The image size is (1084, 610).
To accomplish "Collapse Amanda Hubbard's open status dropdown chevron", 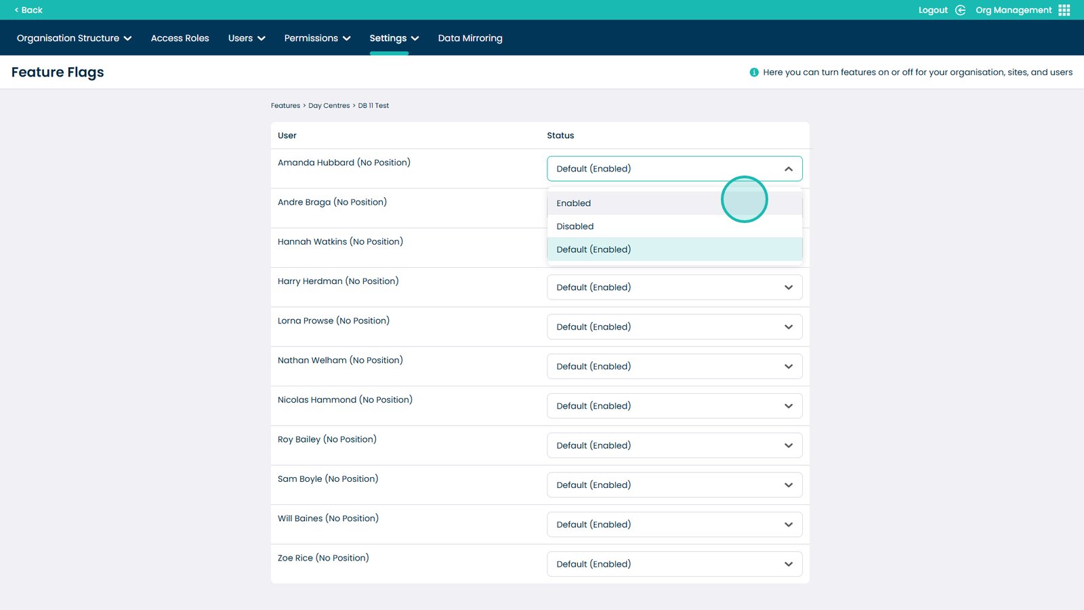I will [789, 168].
